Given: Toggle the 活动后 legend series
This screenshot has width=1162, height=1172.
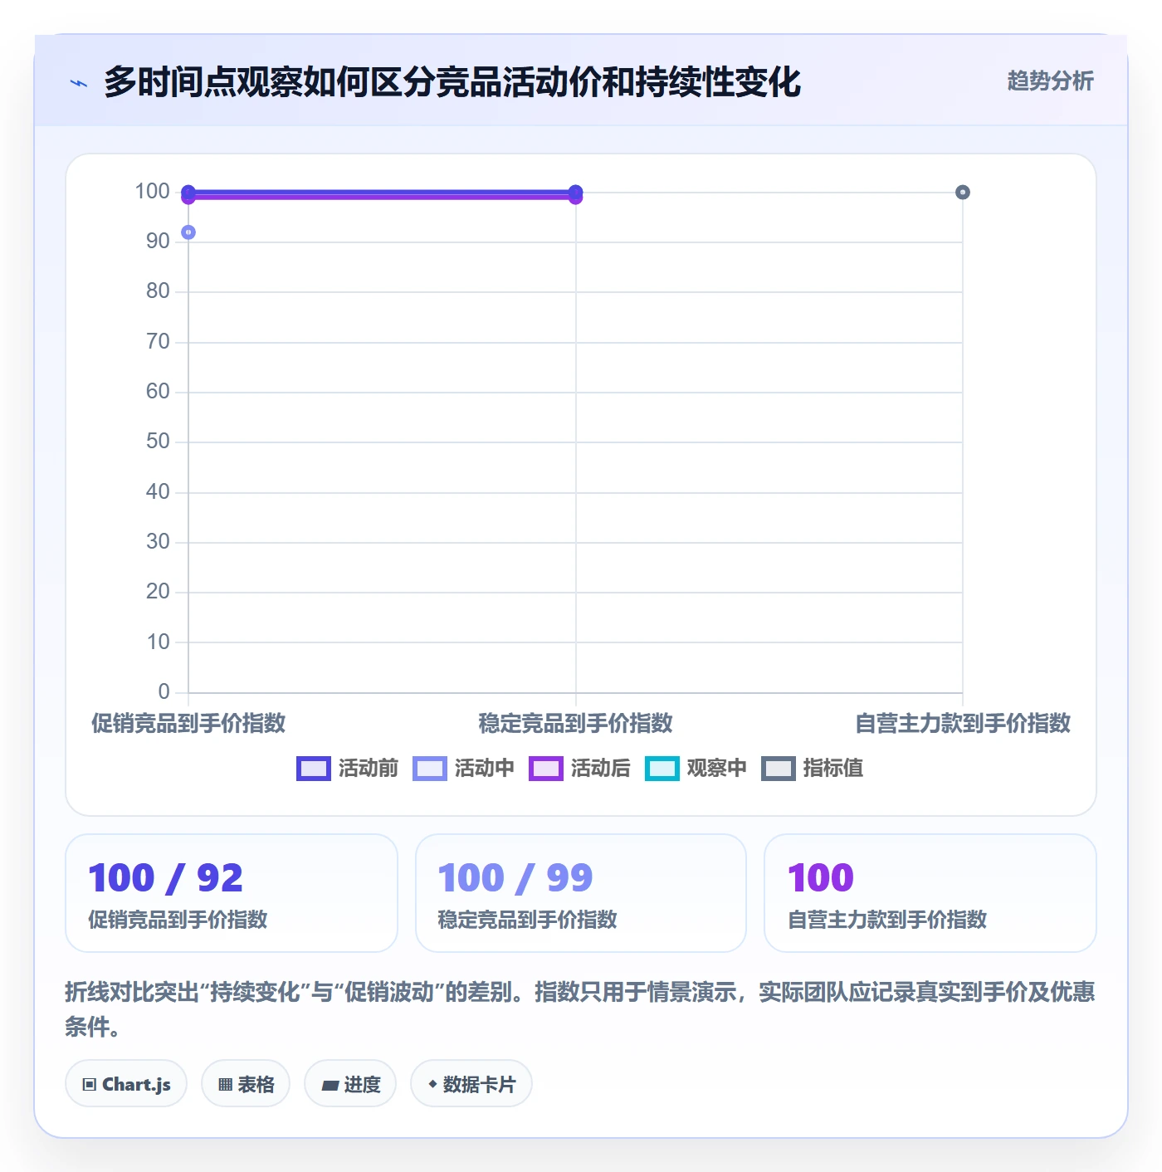Looking at the screenshot, I should pos(579,768).
